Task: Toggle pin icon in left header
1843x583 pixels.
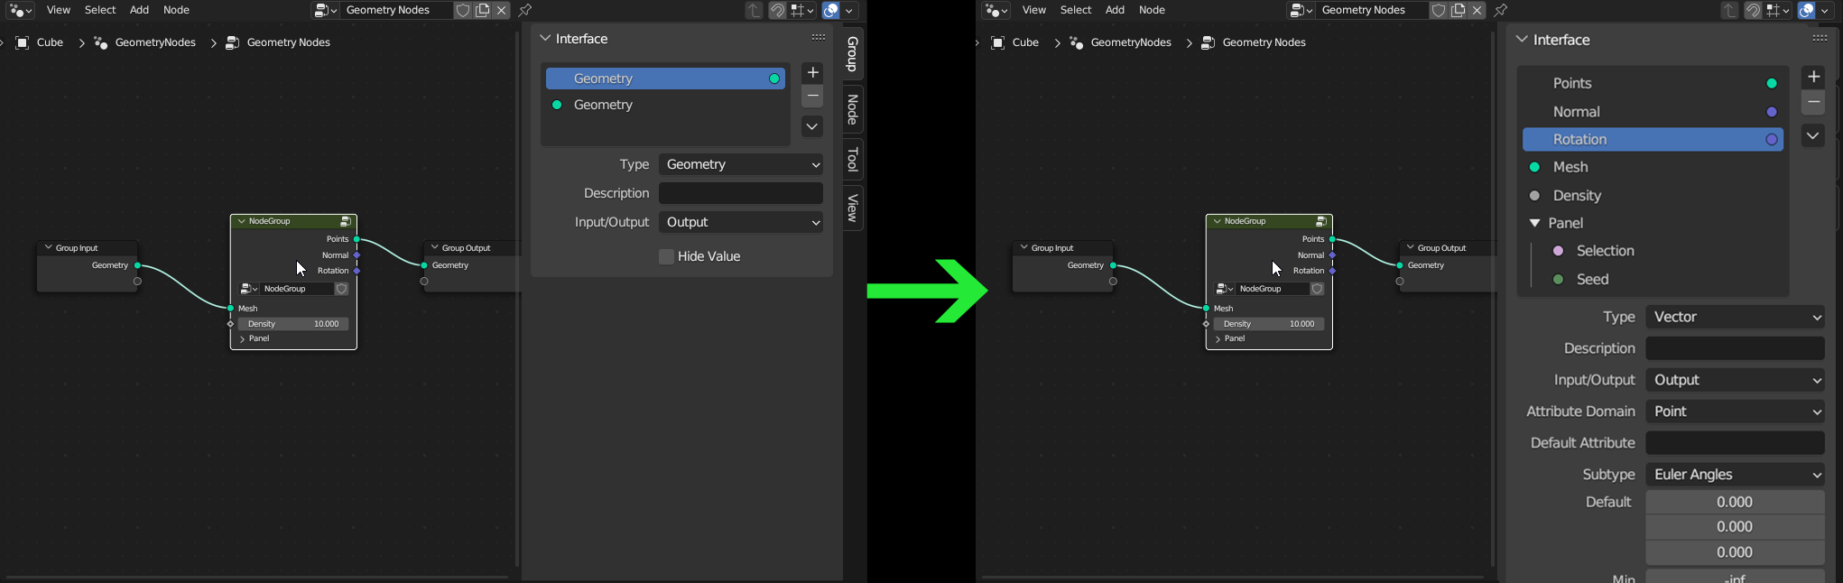Action: pyautogui.click(x=525, y=11)
